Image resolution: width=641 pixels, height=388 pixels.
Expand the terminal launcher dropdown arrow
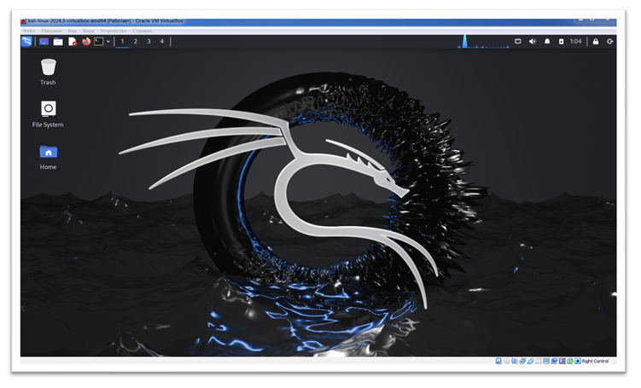(108, 41)
